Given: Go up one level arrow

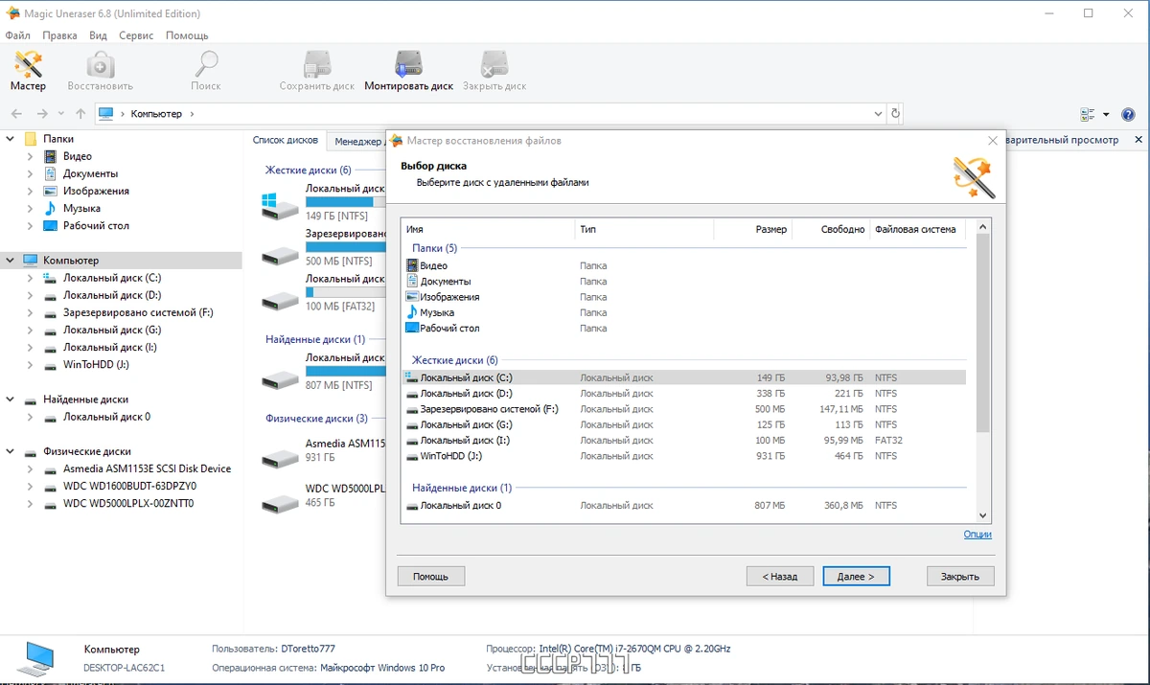Looking at the screenshot, I should click(x=80, y=114).
